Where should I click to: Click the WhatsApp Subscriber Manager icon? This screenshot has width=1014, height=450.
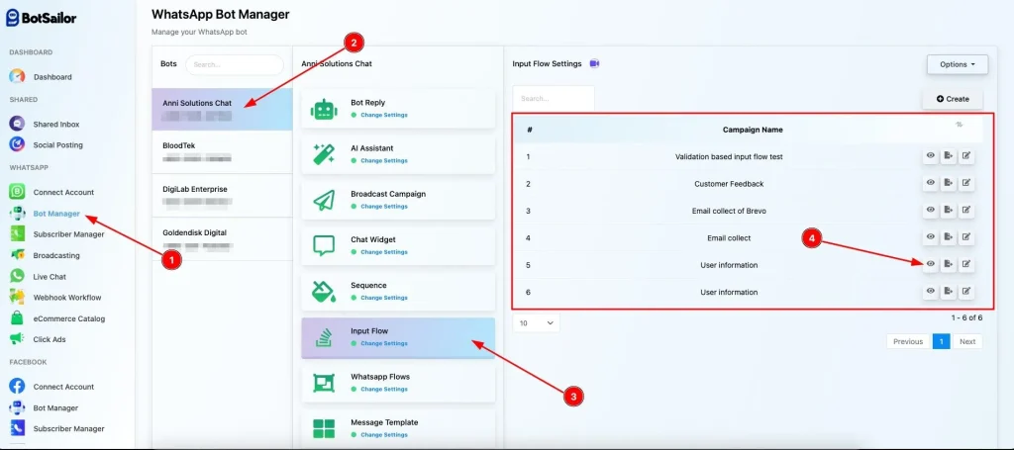[x=18, y=234]
